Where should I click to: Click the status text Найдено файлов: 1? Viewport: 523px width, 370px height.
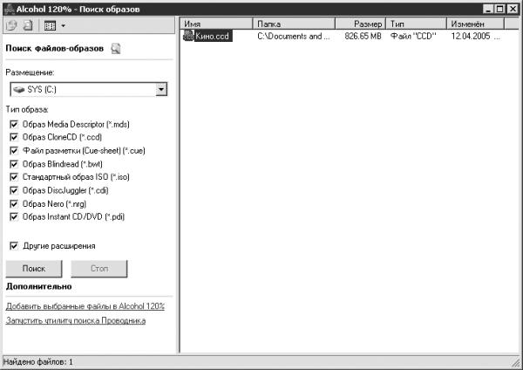[x=38, y=362]
